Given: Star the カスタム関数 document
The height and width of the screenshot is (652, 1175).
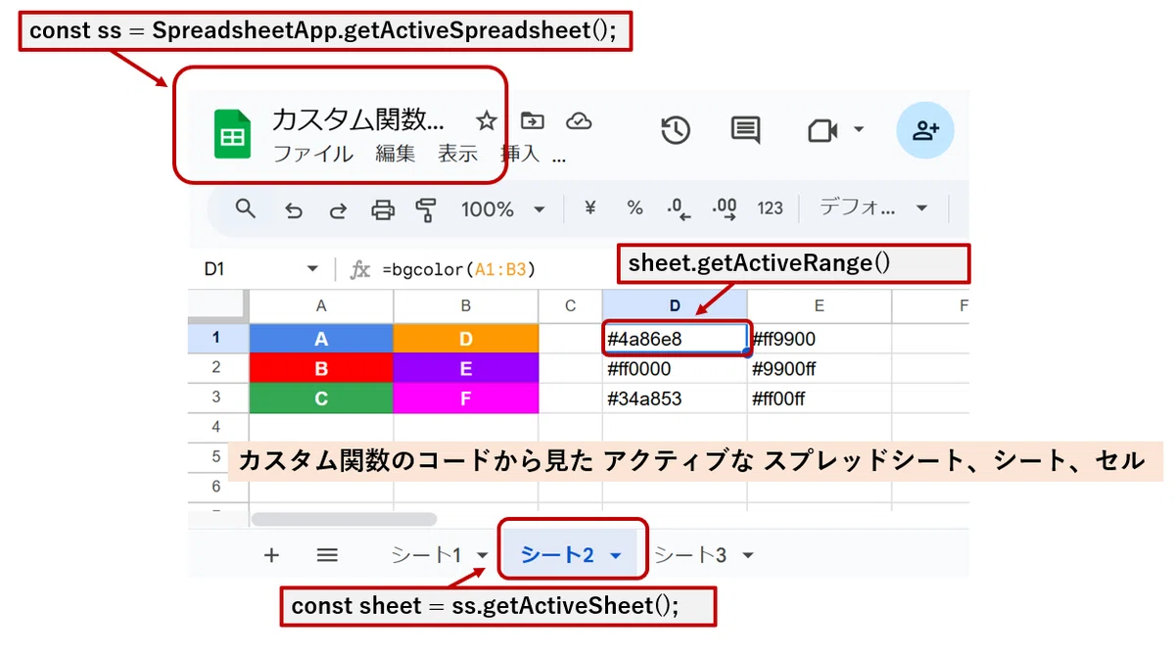Looking at the screenshot, I should click(486, 121).
